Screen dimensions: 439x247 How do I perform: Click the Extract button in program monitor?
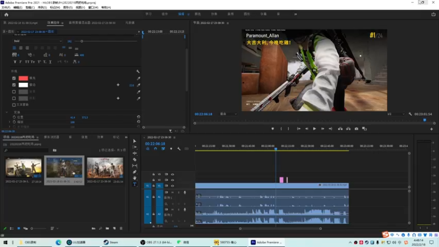pyautogui.click(x=348, y=129)
